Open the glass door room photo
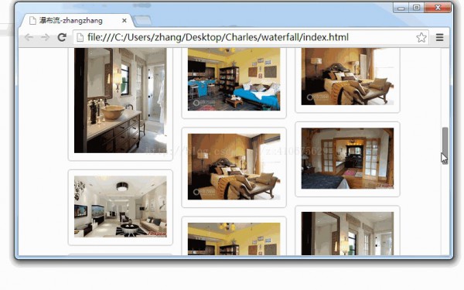The image size is (464, 290). coord(347,159)
